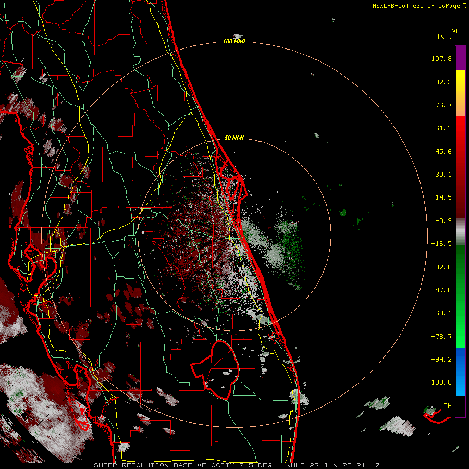Click the -0.9 velocity scale value
This screenshot has height=469, width=469.
click(443, 221)
